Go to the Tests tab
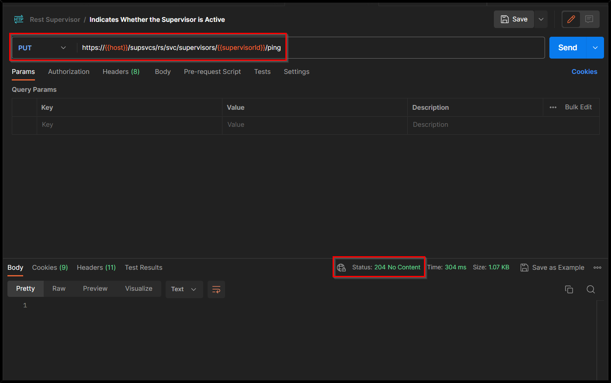This screenshot has height=383, width=611. tap(262, 72)
